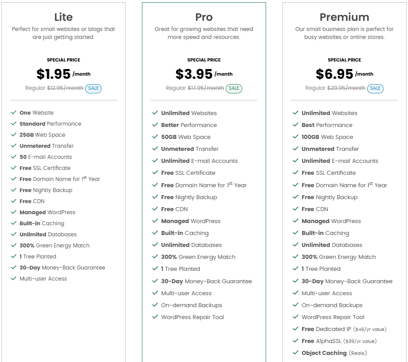Click the checkmark next to Premium's Free AlphaSSL
Image resolution: width=408 pixels, height=362 pixels.
click(x=295, y=341)
